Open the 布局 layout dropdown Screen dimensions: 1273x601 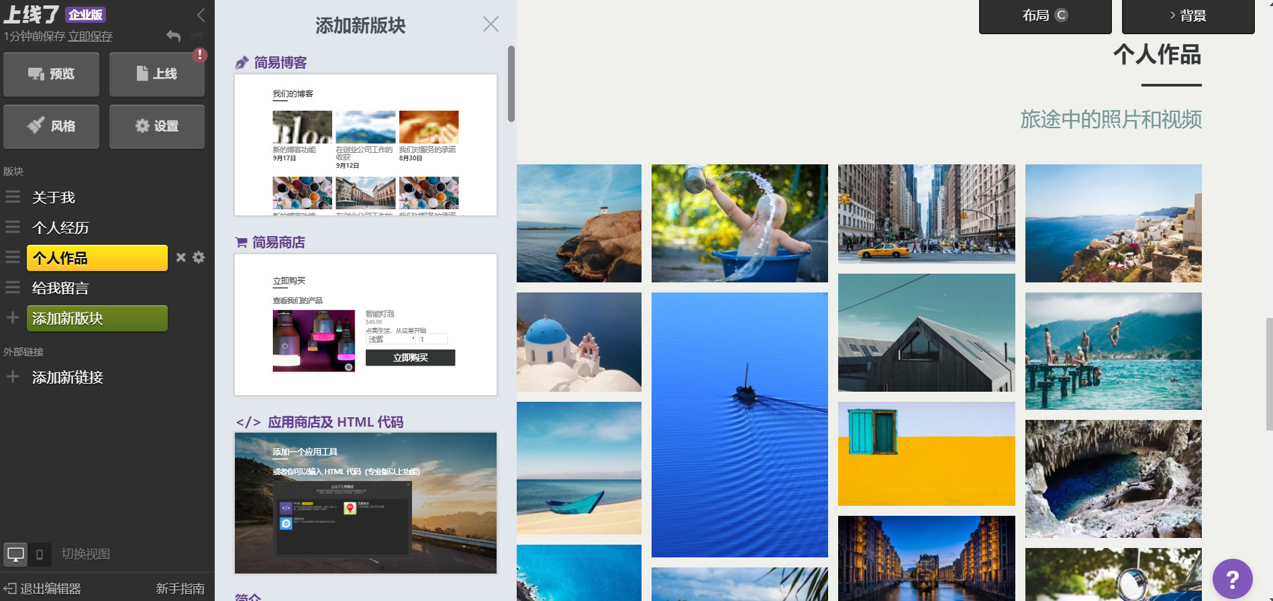click(1045, 15)
